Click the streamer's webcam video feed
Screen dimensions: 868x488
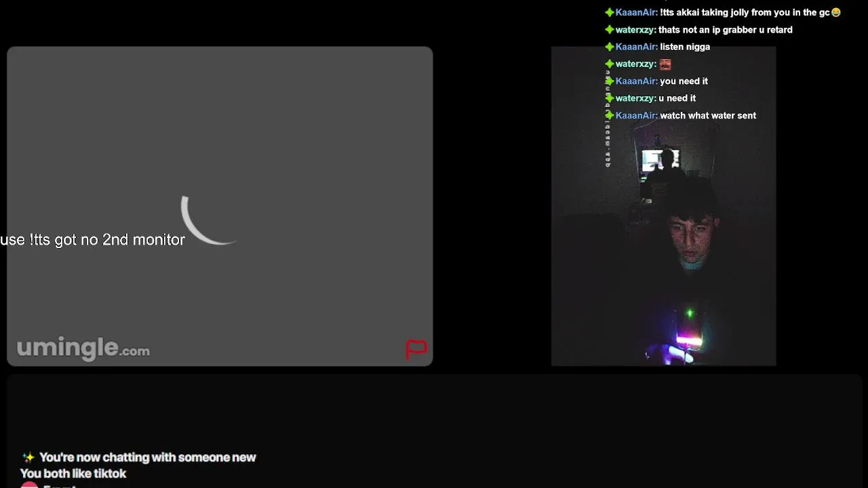click(x=663, y=206)
